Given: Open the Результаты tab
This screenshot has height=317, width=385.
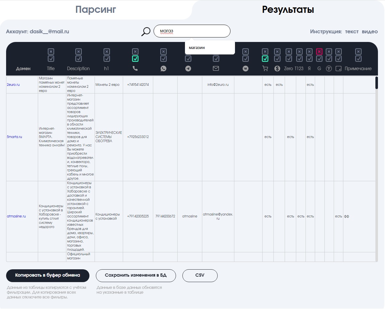Looking at the screenshot, I should [x=288, y=10].
